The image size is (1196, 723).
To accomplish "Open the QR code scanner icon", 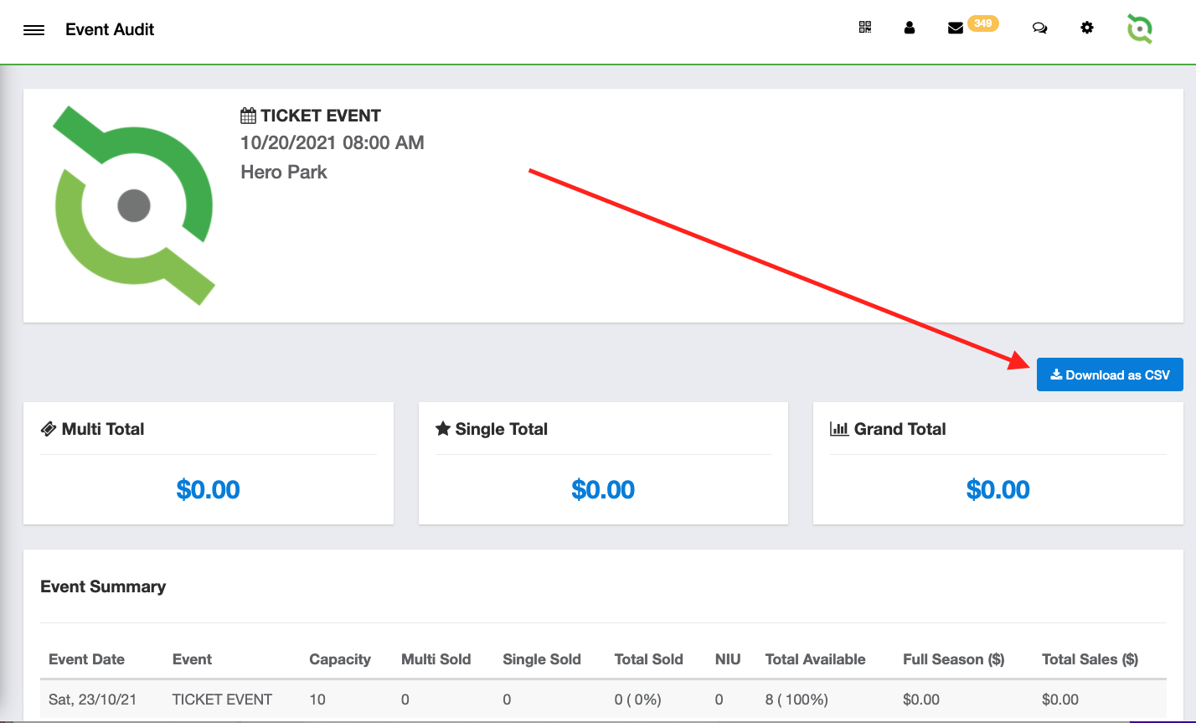I will pyautogui.click(x=865, y=28).
